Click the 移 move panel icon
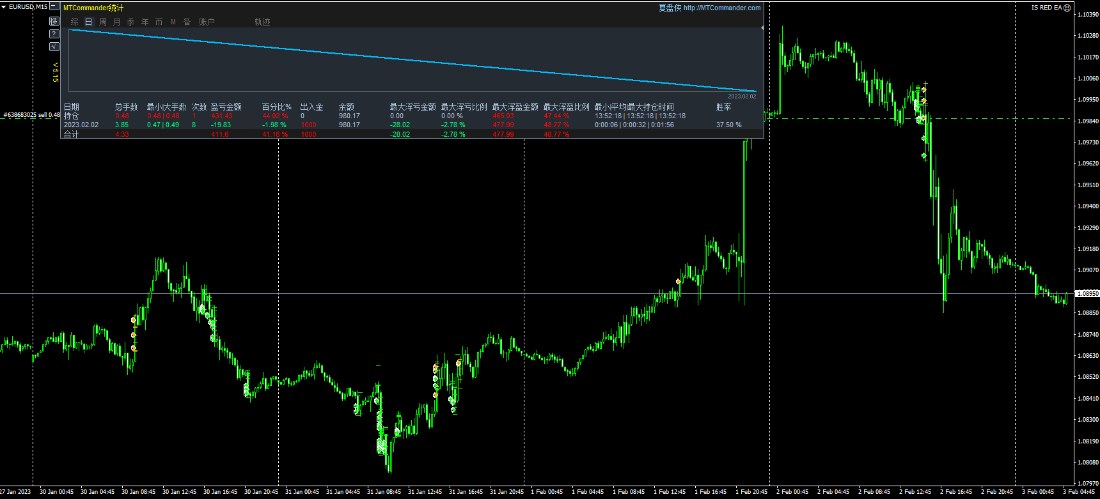 pyautogui.click(x=54, y=21)
